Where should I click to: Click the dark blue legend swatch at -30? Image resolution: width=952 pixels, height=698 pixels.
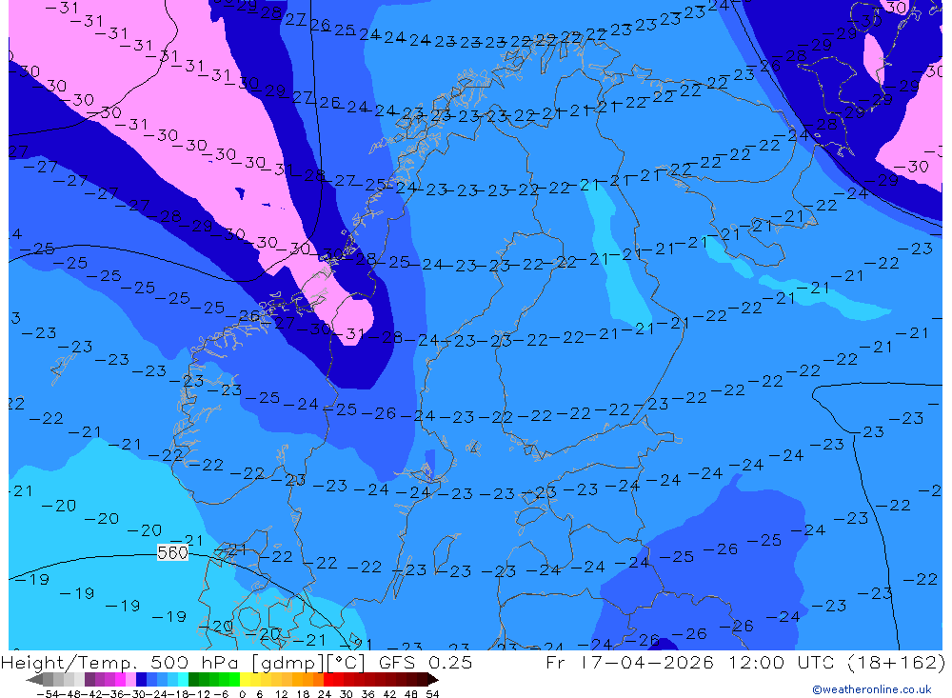(141, 680)
